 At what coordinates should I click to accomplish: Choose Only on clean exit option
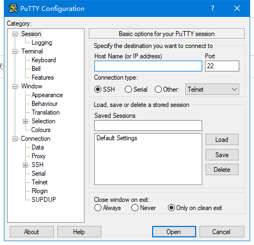click(171, 208)
